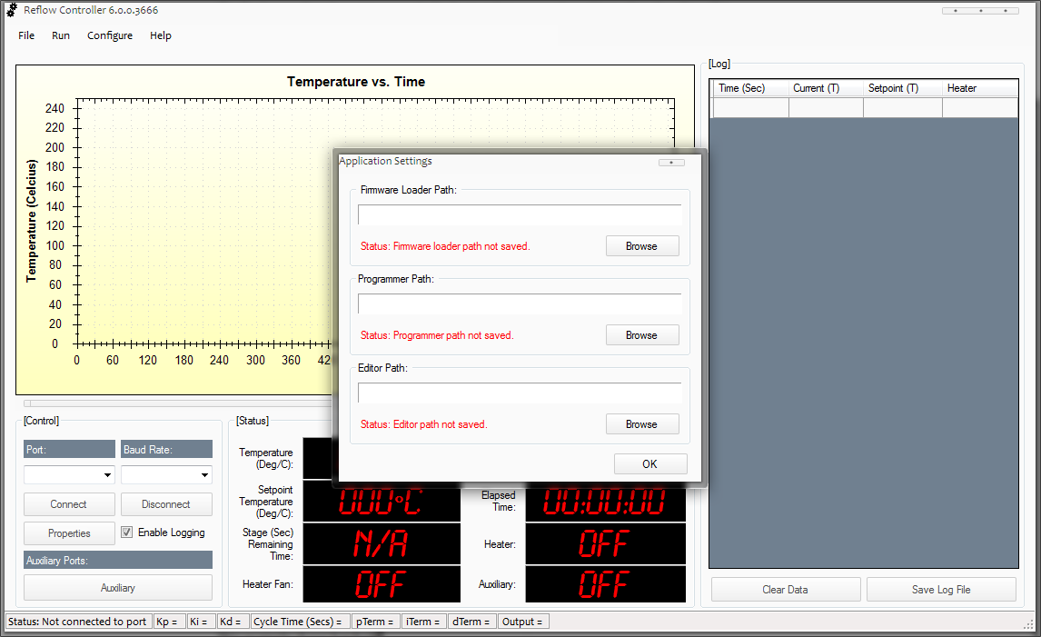The height and width of the screenshot is (637, 1041).
Task: Click Browse for Firmware Loader Path
Action: (x=641, y=246)
